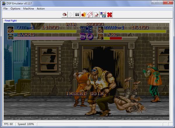This screenshot has width=175, height=128.
Task: Click the INSERT COIN text in game
Action: pos(86,93)
